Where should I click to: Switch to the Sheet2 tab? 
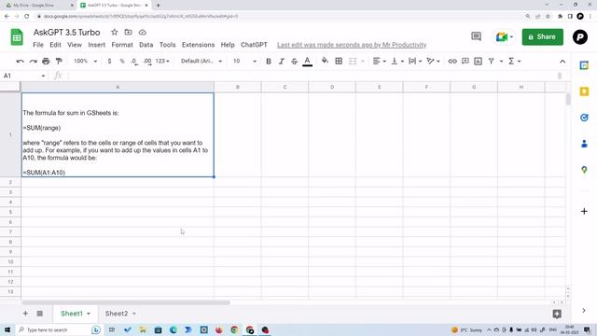pos(117,314)
